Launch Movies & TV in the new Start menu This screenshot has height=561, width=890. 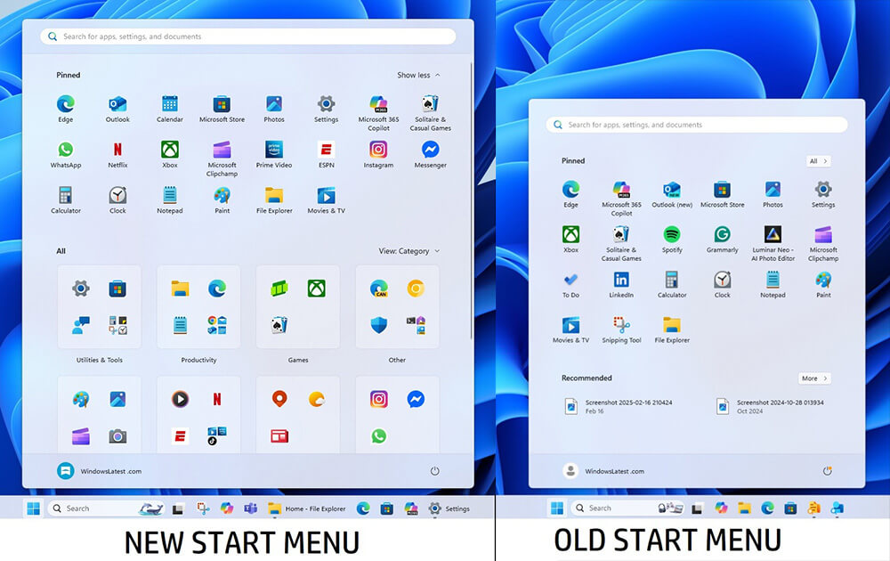(x=327, y=199)
